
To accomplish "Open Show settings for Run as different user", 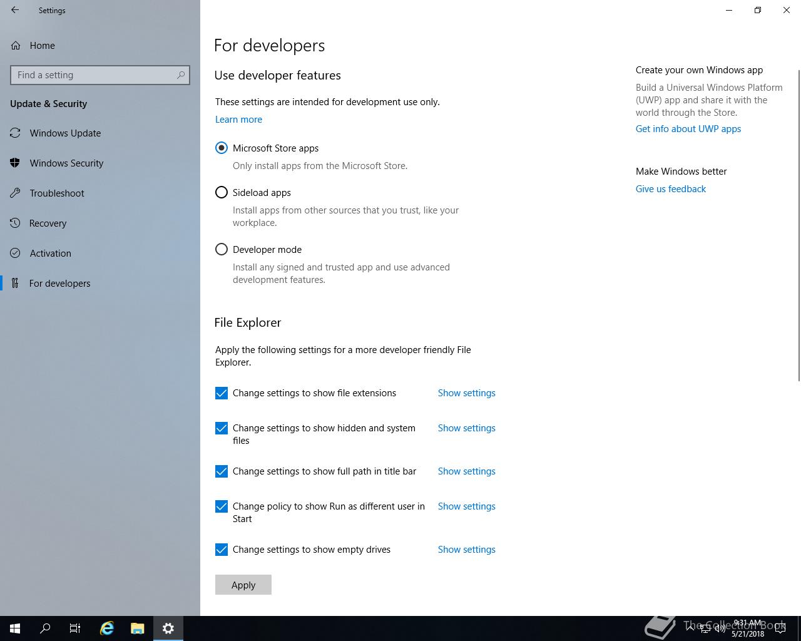I will point(466,506).
